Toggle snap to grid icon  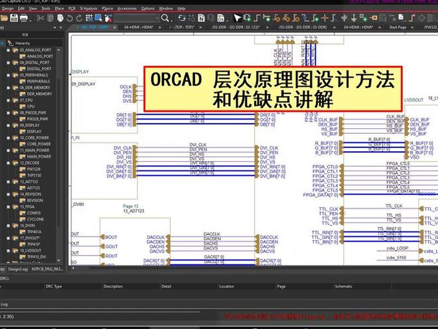pyautogui.click(x=89, y=18)
